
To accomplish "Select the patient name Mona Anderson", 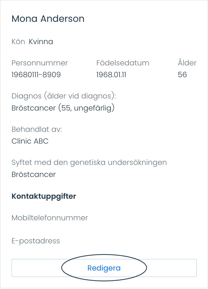I will click(x=48, y=19).
